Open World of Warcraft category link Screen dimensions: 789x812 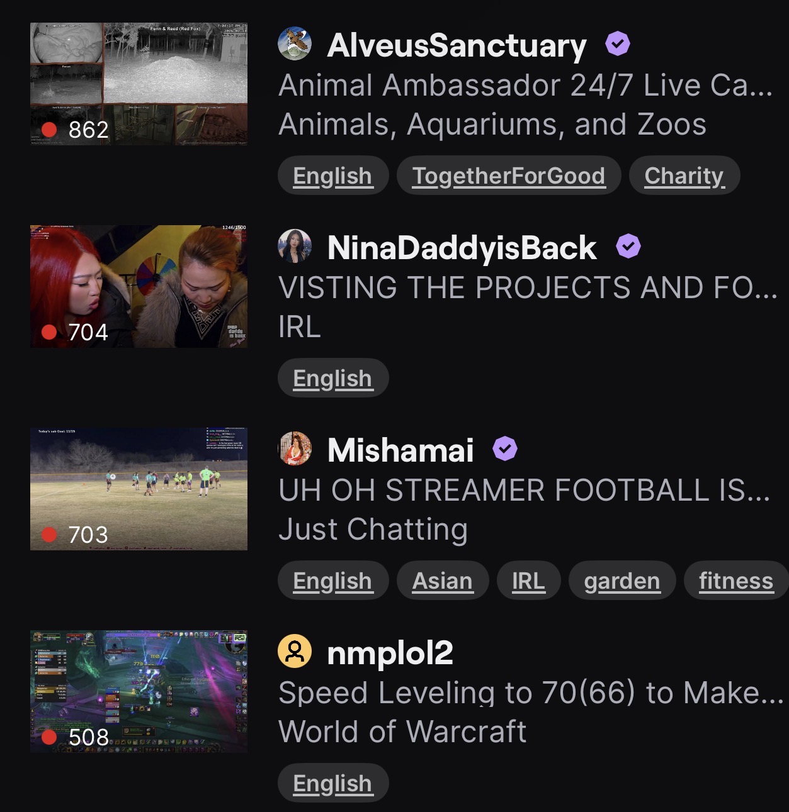point(402,731)
